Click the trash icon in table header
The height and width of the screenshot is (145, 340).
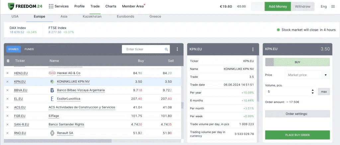click(8, 61)
